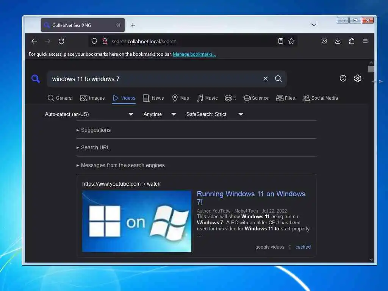388x291 pixels.
Task: Open tracking protection shield icon
Action: pos(94,41)
